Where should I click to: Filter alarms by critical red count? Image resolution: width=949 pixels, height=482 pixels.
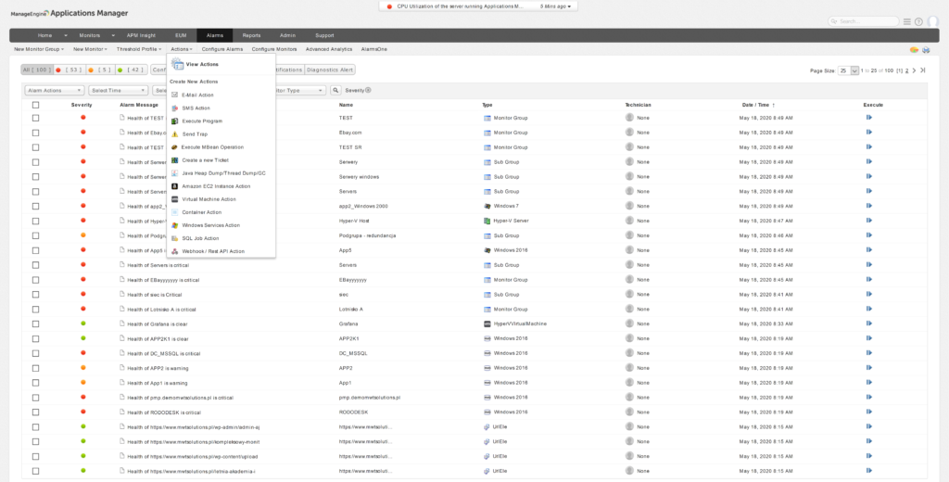(70, 70)
